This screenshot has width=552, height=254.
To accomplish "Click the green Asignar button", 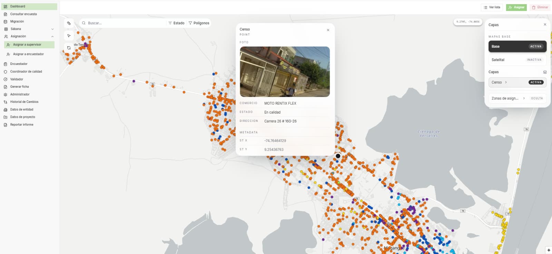I will tap(516, 7).
